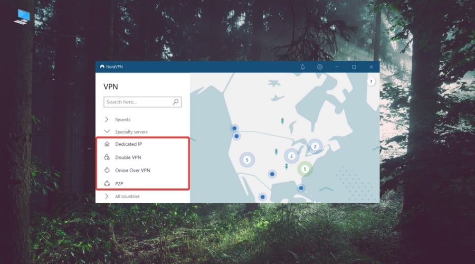Select the Florida server dot
475x264 pixels.
(x=301, y=188)
